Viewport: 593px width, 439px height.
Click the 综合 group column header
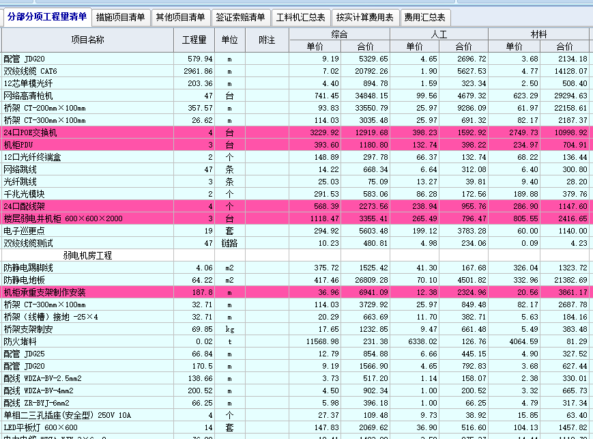pos(339,34)
